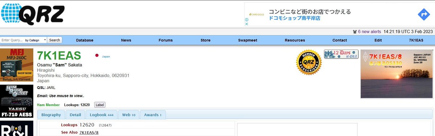Open the Contact menu

pos(340,40)
